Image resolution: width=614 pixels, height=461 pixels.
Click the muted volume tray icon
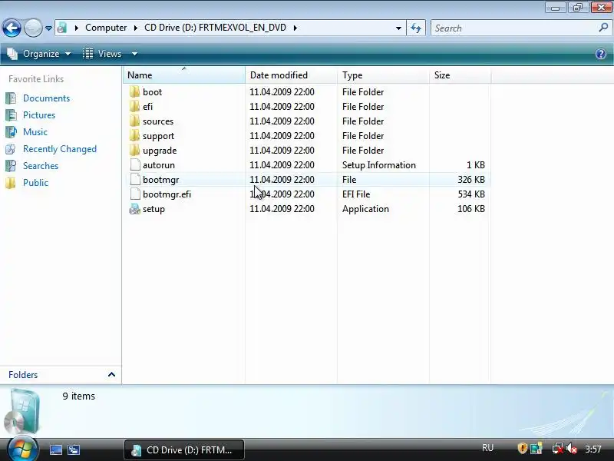click(x=572, y=448)
